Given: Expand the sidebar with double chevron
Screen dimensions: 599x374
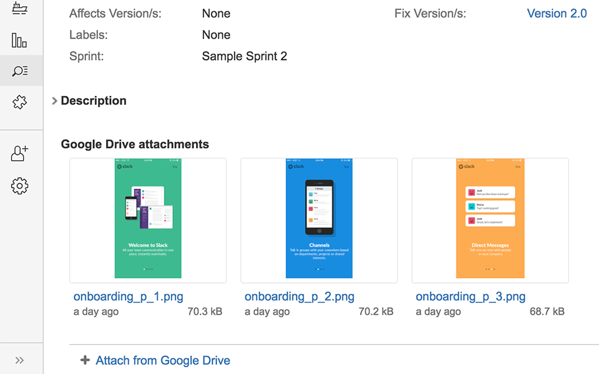Looking at the screenshot, I should click(20, 360).
